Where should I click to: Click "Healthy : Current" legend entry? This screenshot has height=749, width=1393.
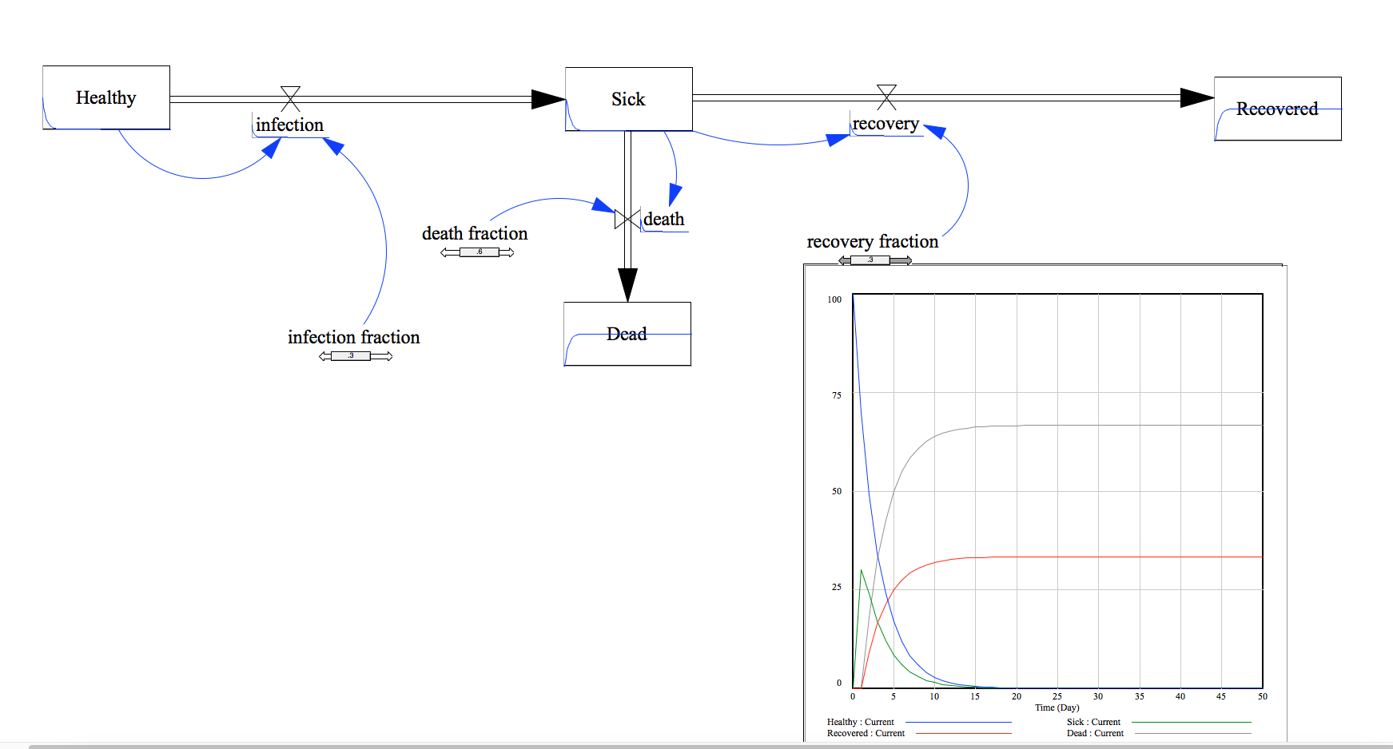pos(861,722)
